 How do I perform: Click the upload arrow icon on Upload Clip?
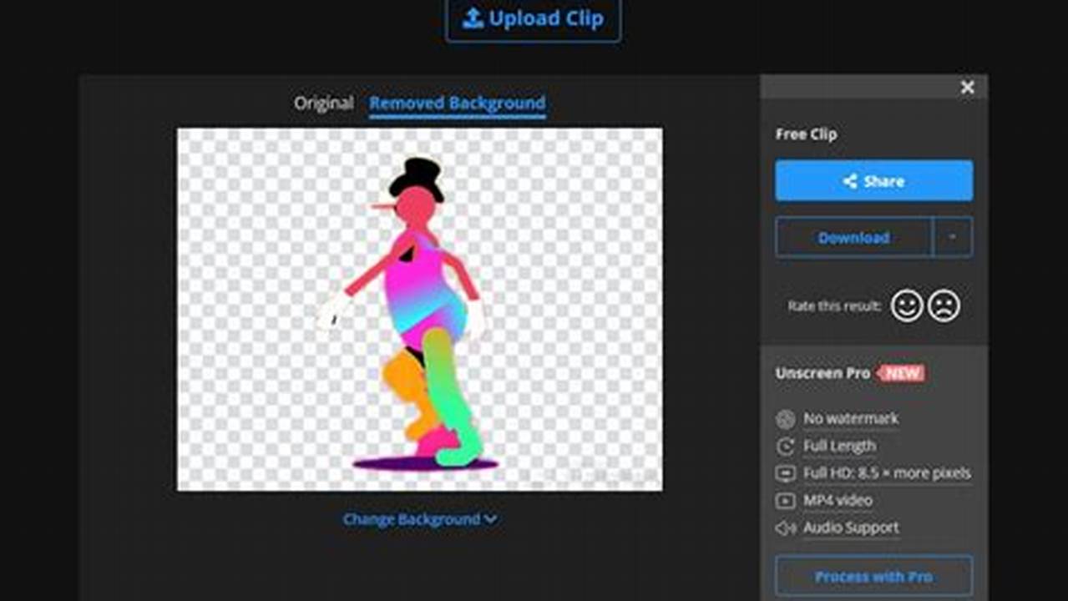pos(473,18)
